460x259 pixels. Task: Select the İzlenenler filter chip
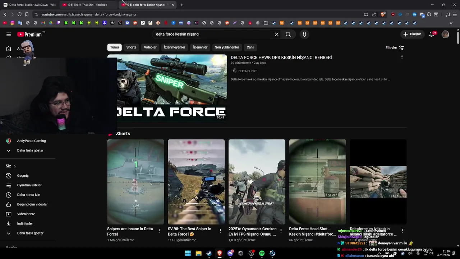click(200, 47)
